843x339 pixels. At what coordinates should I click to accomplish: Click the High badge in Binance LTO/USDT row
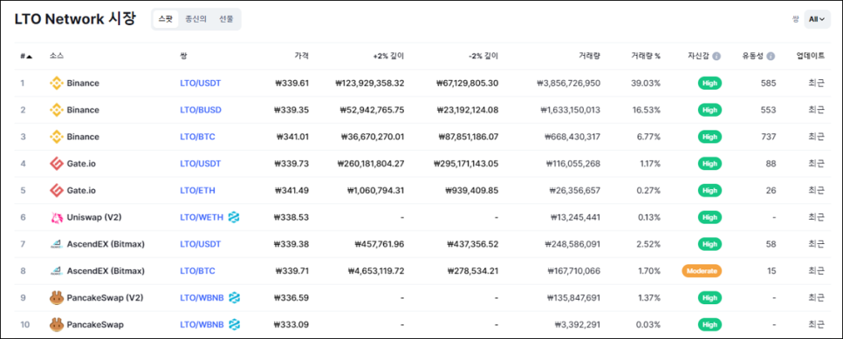(x=709, y=84)
